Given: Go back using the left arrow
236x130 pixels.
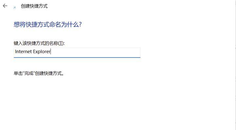Looking at the screenshot, I should click(x=5, y=6).
